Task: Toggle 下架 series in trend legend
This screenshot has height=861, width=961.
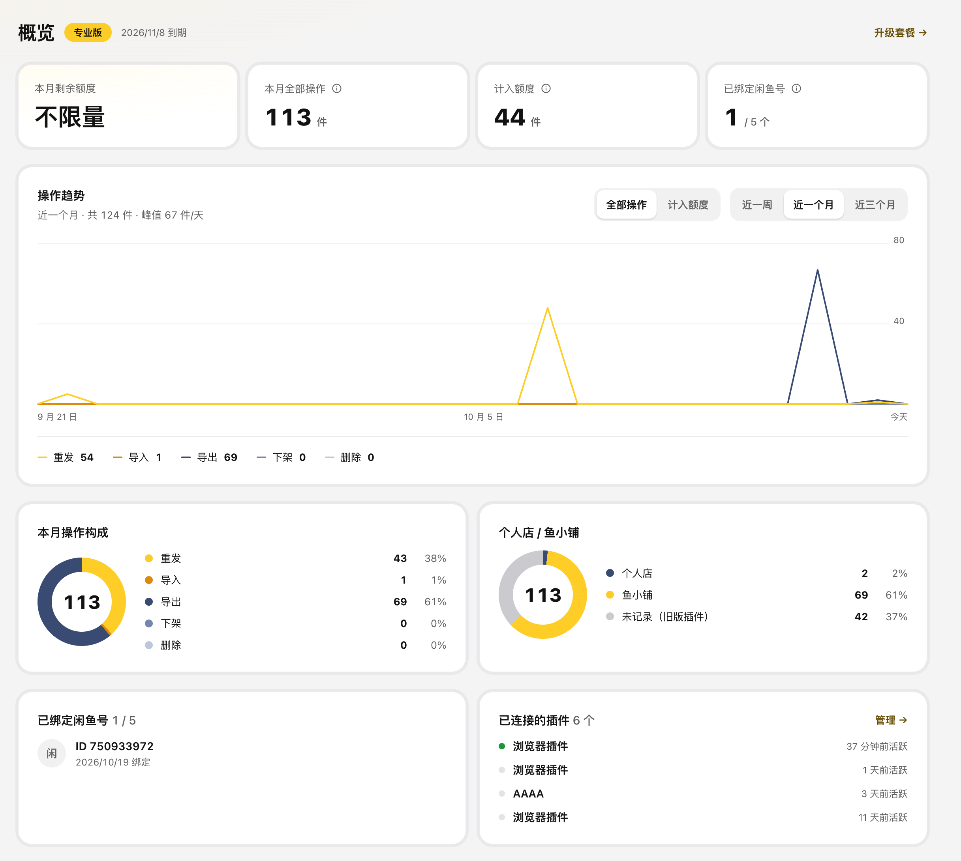Action: coord(281,457)
